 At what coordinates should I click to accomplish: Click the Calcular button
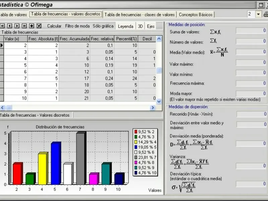click(x=54, y=26)
